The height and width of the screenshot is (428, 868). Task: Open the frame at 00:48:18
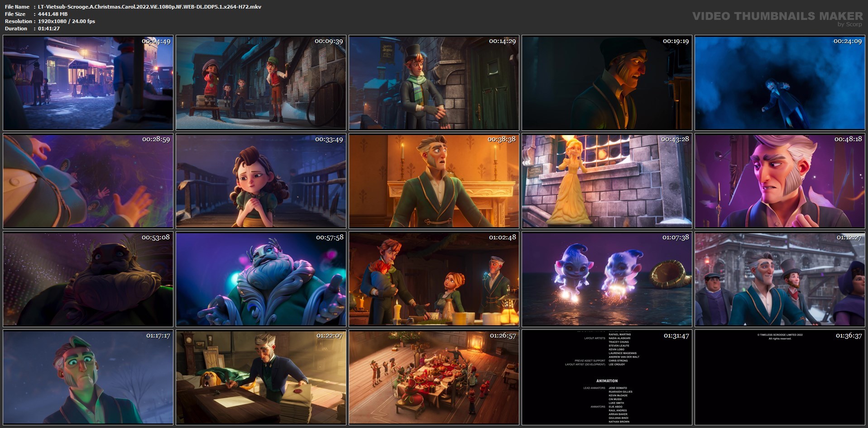coord(780,181)
